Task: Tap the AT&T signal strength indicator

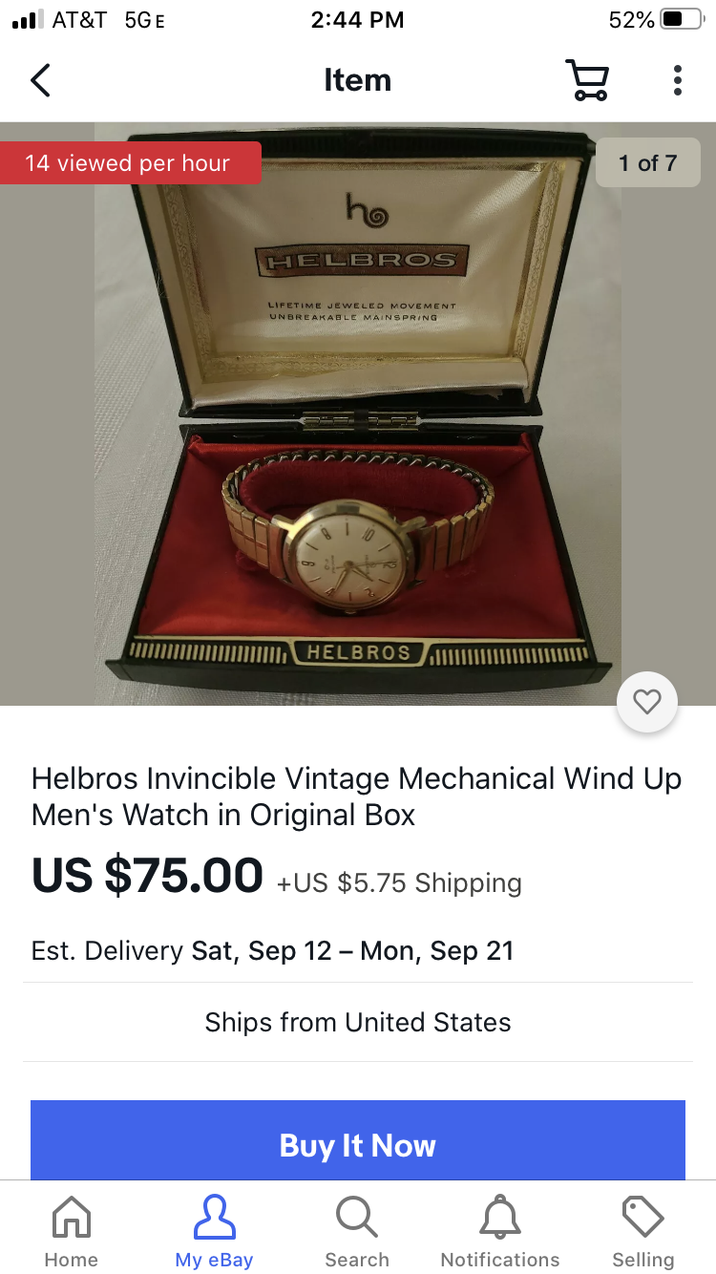Action: 28,19
